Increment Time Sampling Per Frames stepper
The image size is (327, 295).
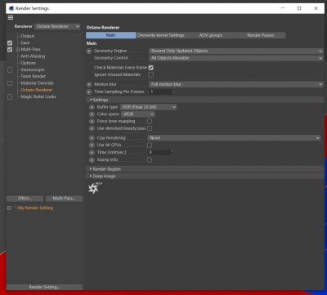pyautogui.click(x=173, y=90)
